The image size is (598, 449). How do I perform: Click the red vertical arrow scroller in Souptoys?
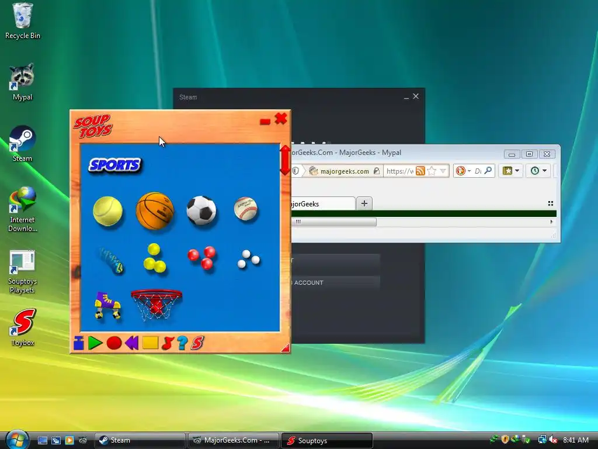tap(285, 160)
